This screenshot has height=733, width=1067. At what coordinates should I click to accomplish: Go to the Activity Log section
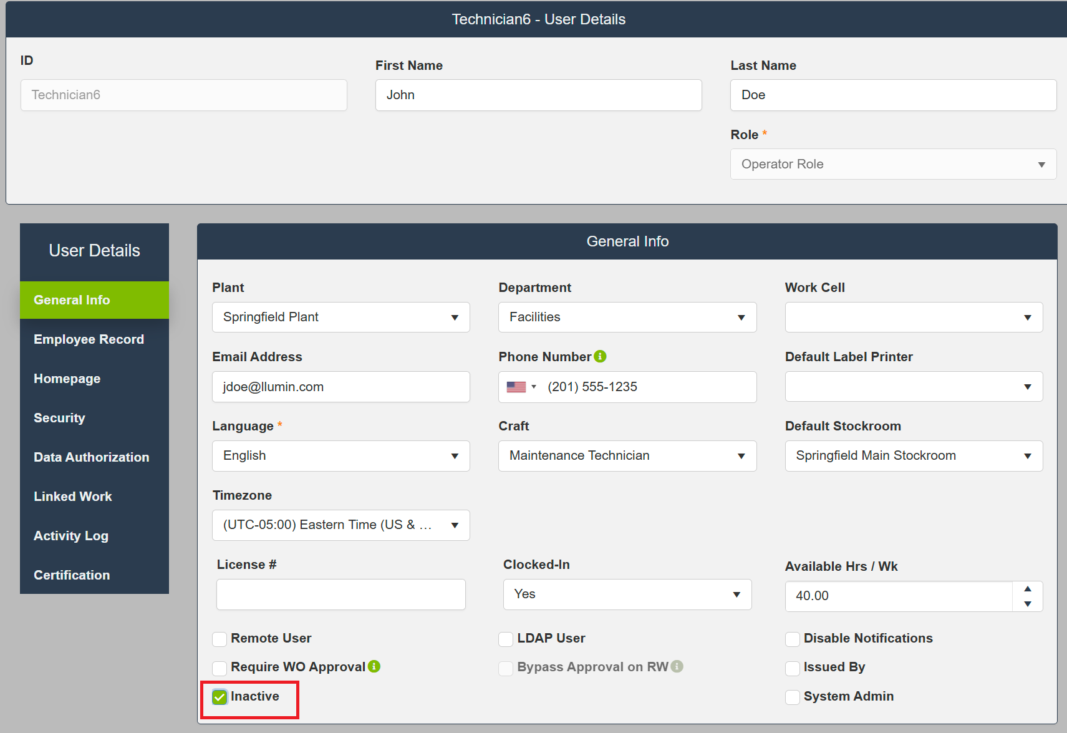click(x=71, y=536)
